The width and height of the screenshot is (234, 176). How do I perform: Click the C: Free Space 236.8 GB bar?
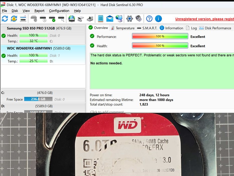pyautogui.click(x=38, y=99)
